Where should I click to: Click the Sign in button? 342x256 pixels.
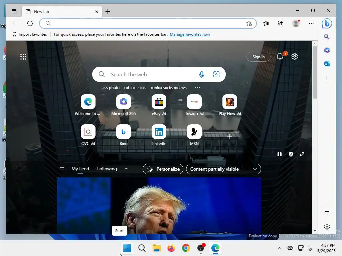(x=259, y=57)
